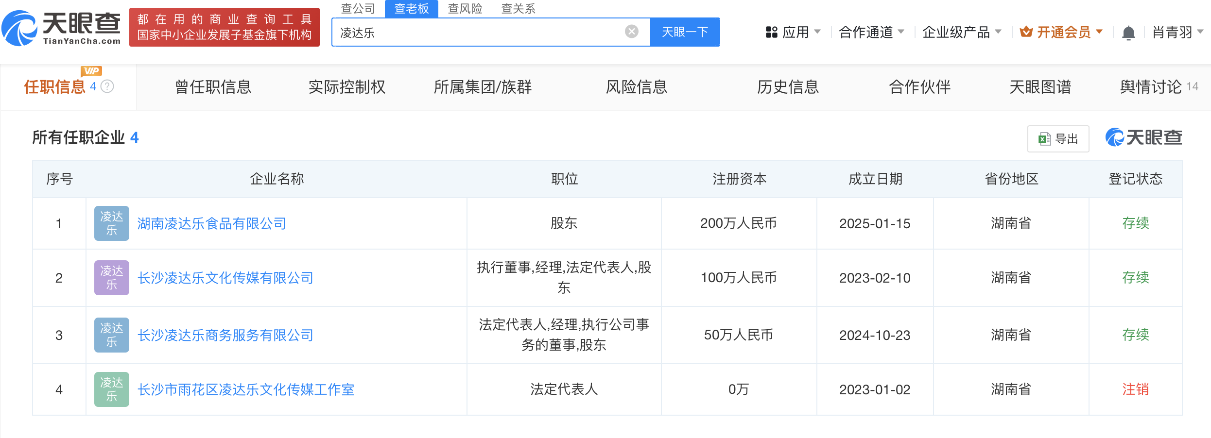Click the 100万人民币 capital cell
Viewport: 1211px width, 438px height.
739,278
